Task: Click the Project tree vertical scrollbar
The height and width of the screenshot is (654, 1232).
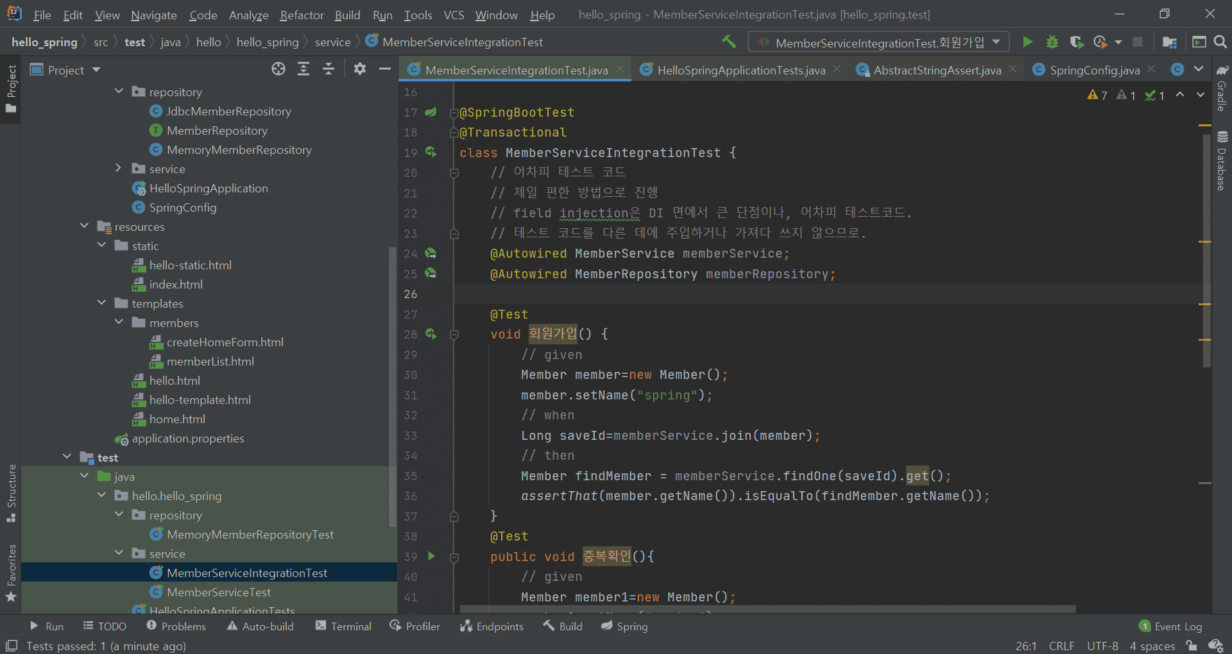Action: point(393,387)
